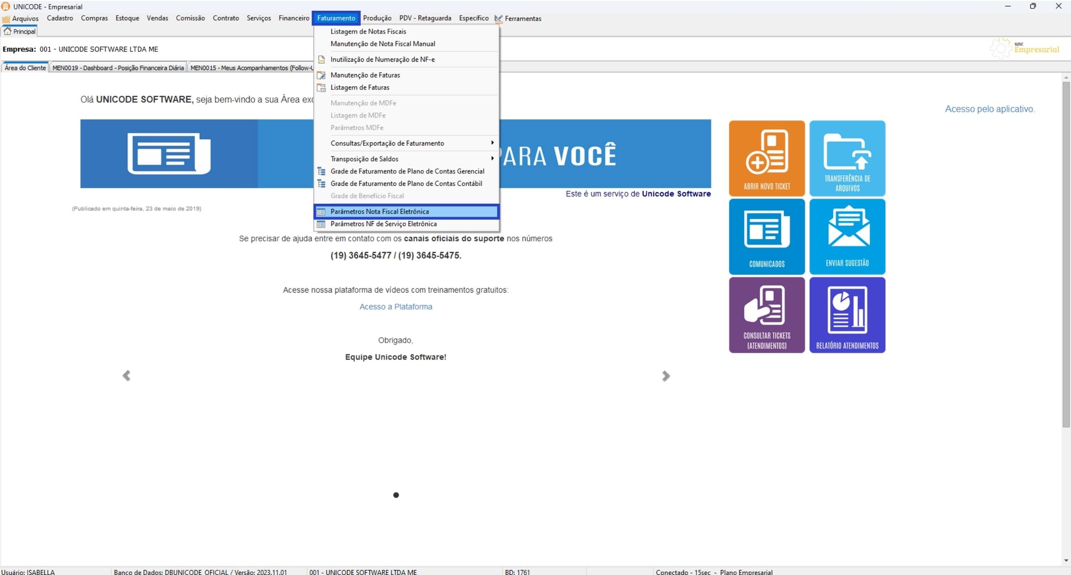Image resolution: width=1071 pixels, height=575 pixels.
Task: Show previous carousel slide arrow
Action: coord(126,376)
